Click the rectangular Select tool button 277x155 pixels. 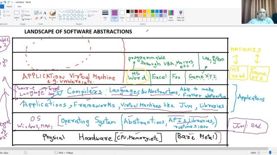16,13
